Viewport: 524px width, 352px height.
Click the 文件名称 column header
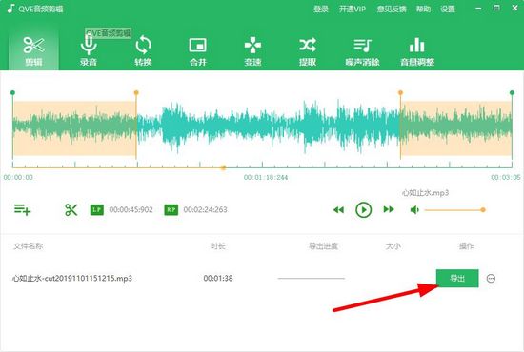tap(28, 246)
